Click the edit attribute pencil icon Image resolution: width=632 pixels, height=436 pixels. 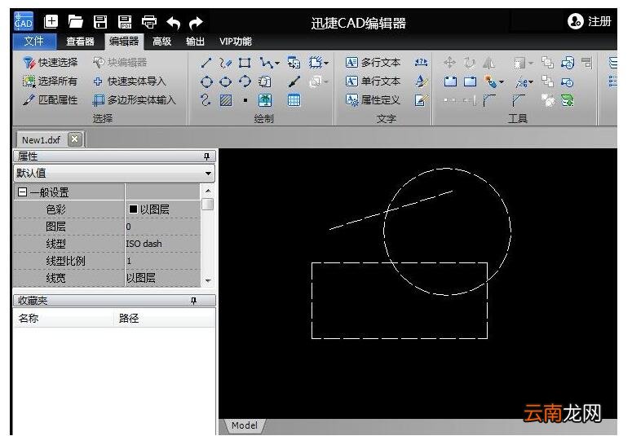coord(422,100)
